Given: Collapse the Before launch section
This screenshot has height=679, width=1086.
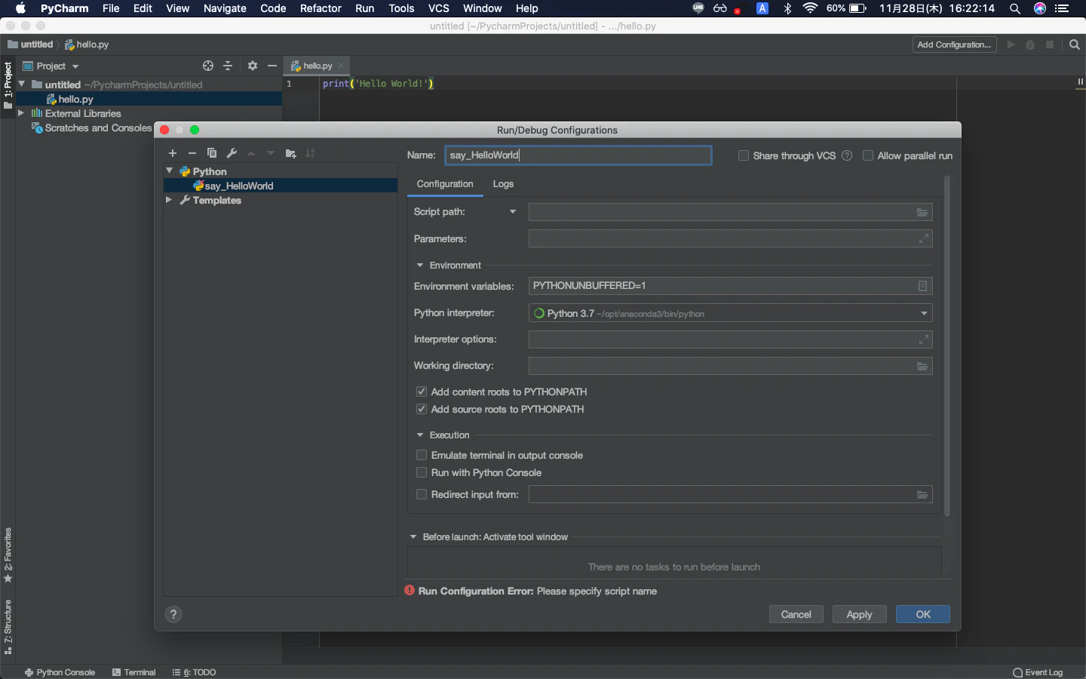Looking at the screenshot, I should pyautogui.click(x=413, y=537).
